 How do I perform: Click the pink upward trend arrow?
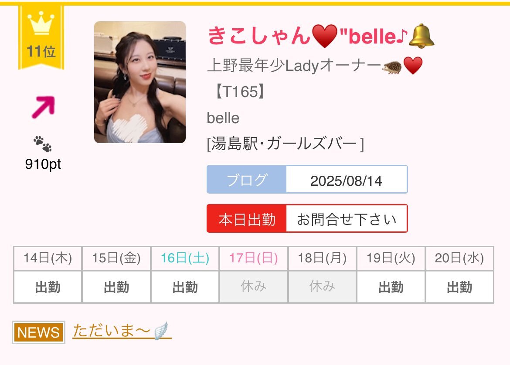coord(43,107)
